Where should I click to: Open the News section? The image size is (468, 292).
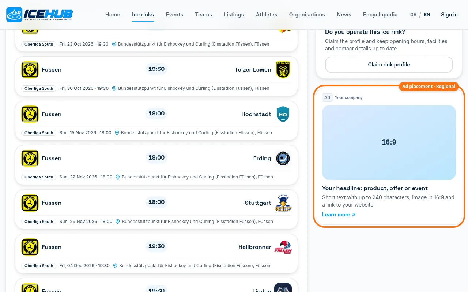(x=344, y=15)
